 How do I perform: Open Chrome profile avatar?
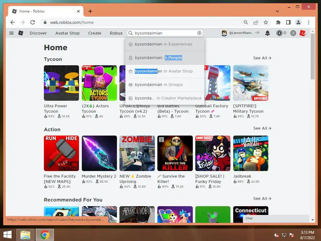point(298,22)
